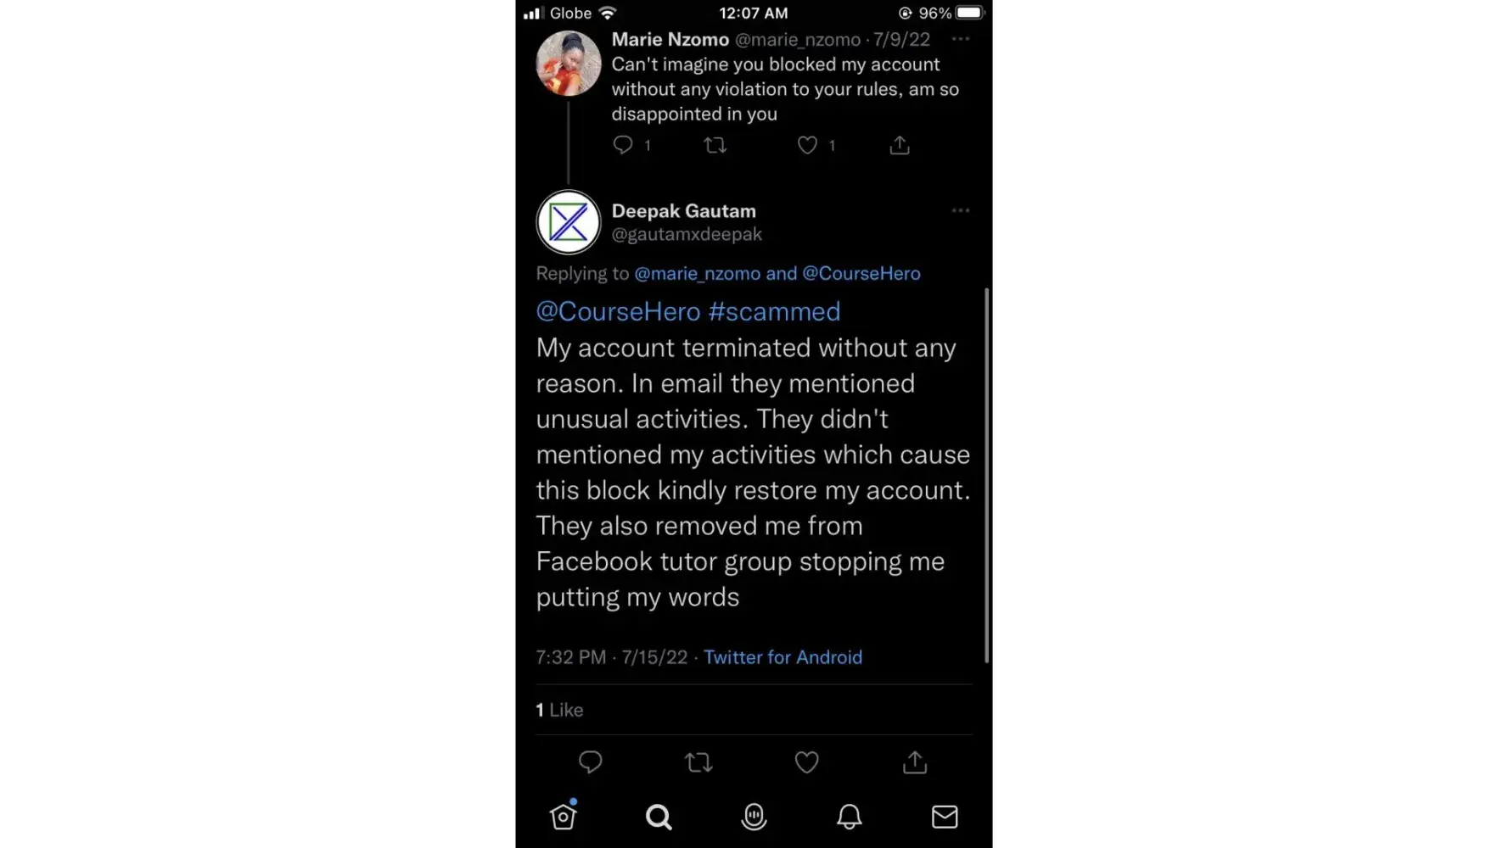Open Direct Messages envelope
The width and height of the screenshot is (1509, 848).
[x=945, y=816]
